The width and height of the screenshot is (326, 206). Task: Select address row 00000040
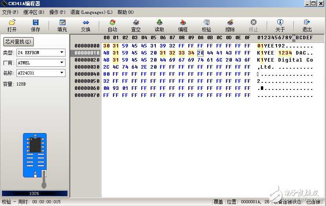(87, 74)
